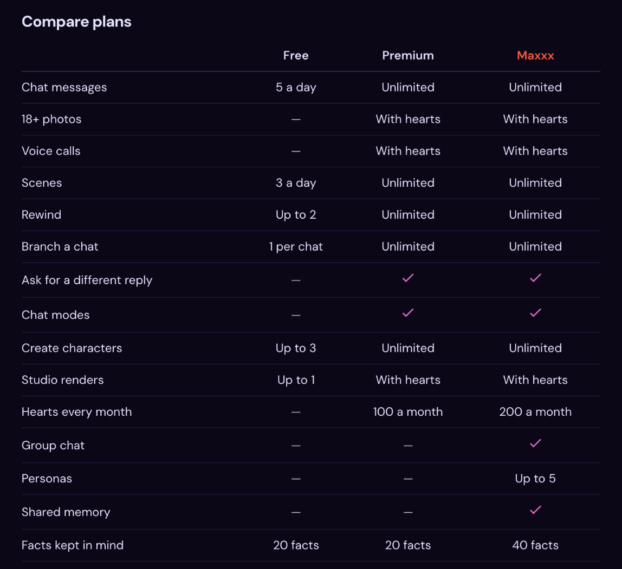Click the Maxxx checkmark for Shared memory
This screenshot has height=569, width=622.
535,510
